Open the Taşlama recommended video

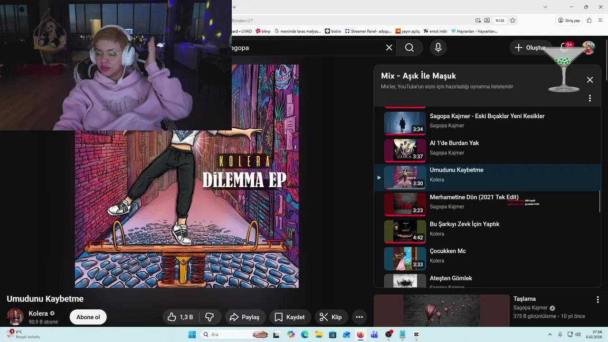click(524, 299)
